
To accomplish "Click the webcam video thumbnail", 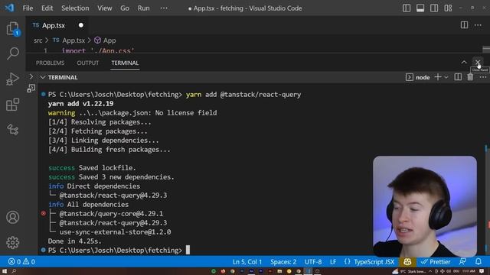I will click(x=425, y=205).
